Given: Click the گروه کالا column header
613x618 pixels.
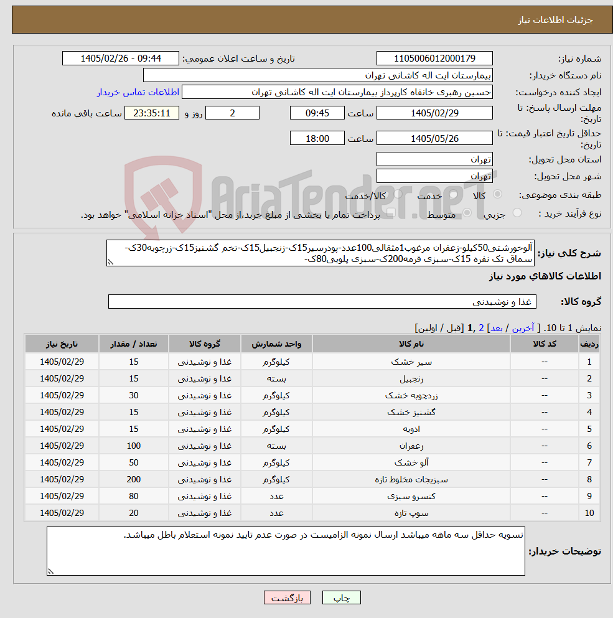Looking at the screenshot, I should point(205,344).
